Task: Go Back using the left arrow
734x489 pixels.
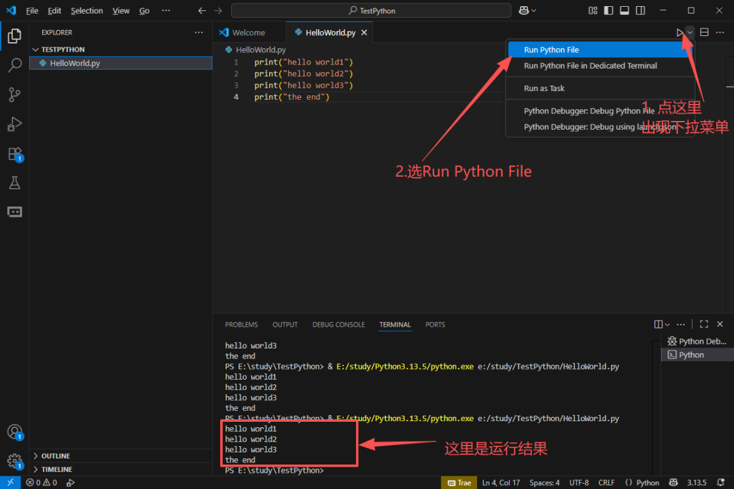Action: pos(202,10)
